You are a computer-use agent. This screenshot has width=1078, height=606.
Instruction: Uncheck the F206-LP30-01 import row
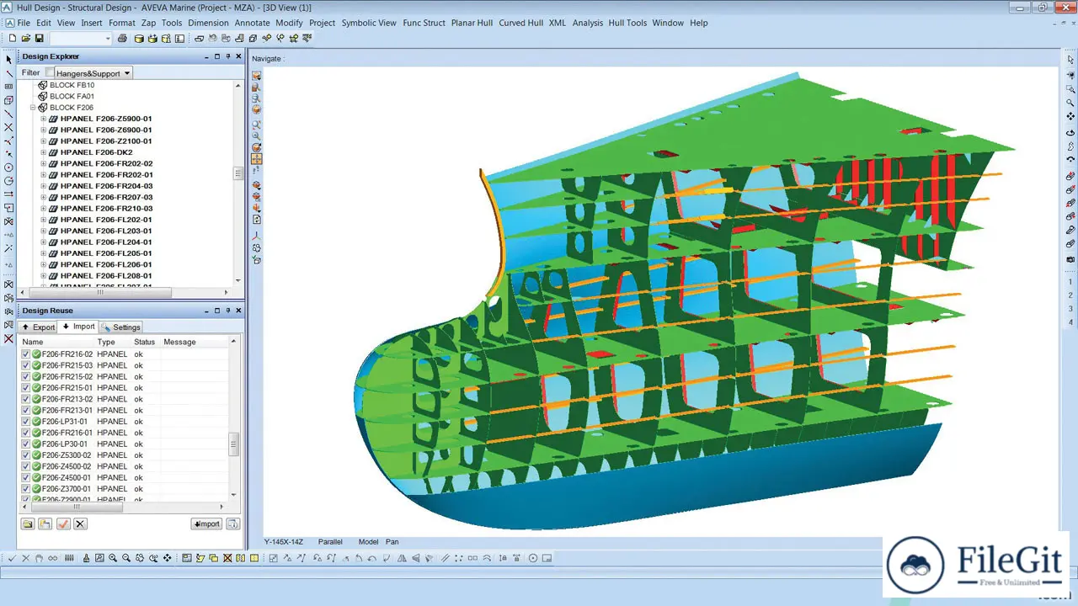click(26, 444)
